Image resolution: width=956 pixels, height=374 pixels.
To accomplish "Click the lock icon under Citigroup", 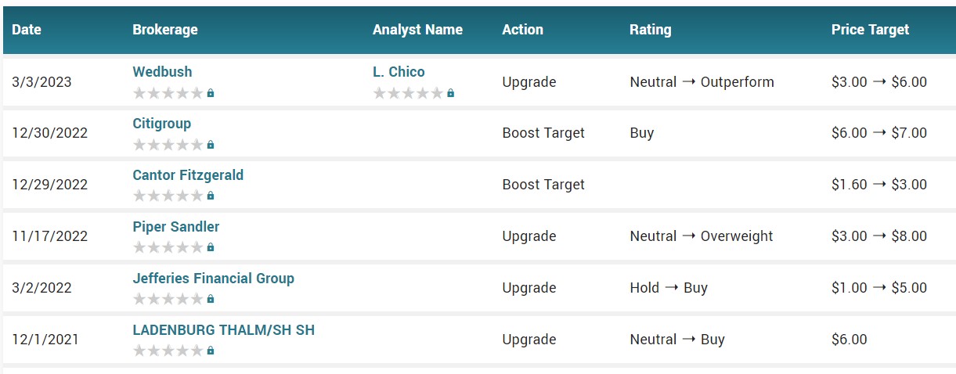I will click(x=211, y=145).
